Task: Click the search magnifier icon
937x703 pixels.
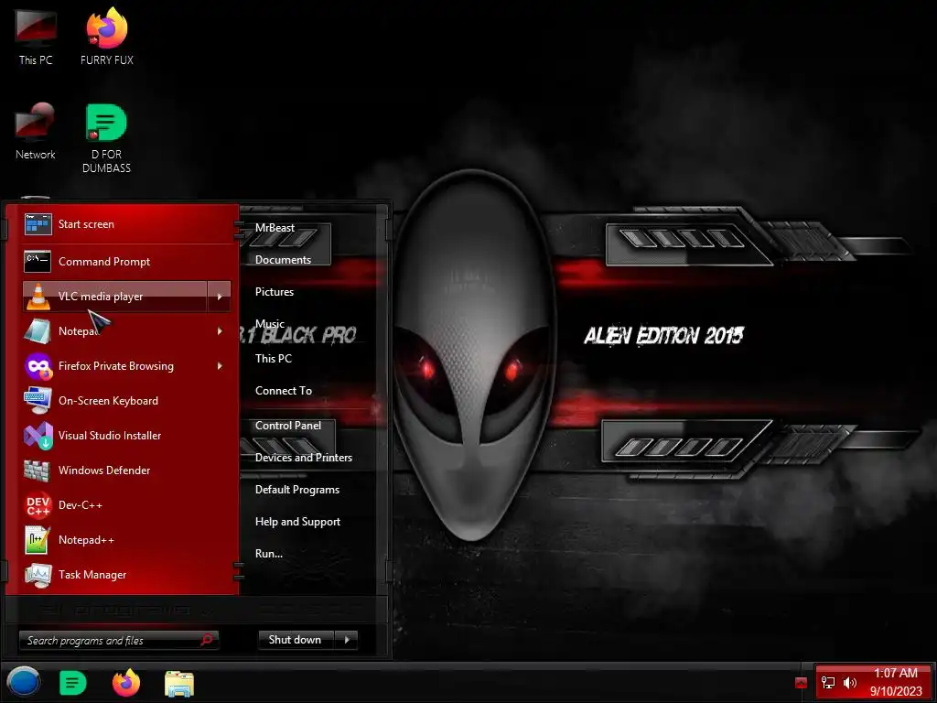Action: (207, 640)
